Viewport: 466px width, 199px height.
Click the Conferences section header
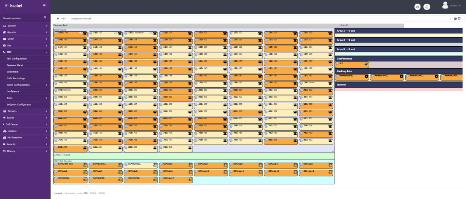399,59
